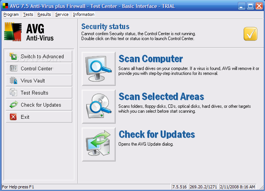Click the sidebar Check for Updates button
The width and height of the screenshot is (265, 191).
pos(39,105)
